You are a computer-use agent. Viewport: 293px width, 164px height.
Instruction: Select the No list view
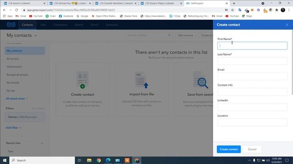tap(11, 91)
